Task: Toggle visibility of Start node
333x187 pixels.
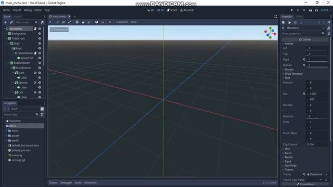Action: tap(40, 73)
